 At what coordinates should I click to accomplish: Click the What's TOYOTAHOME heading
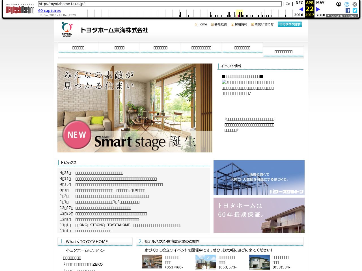click(x=87, y=242)
